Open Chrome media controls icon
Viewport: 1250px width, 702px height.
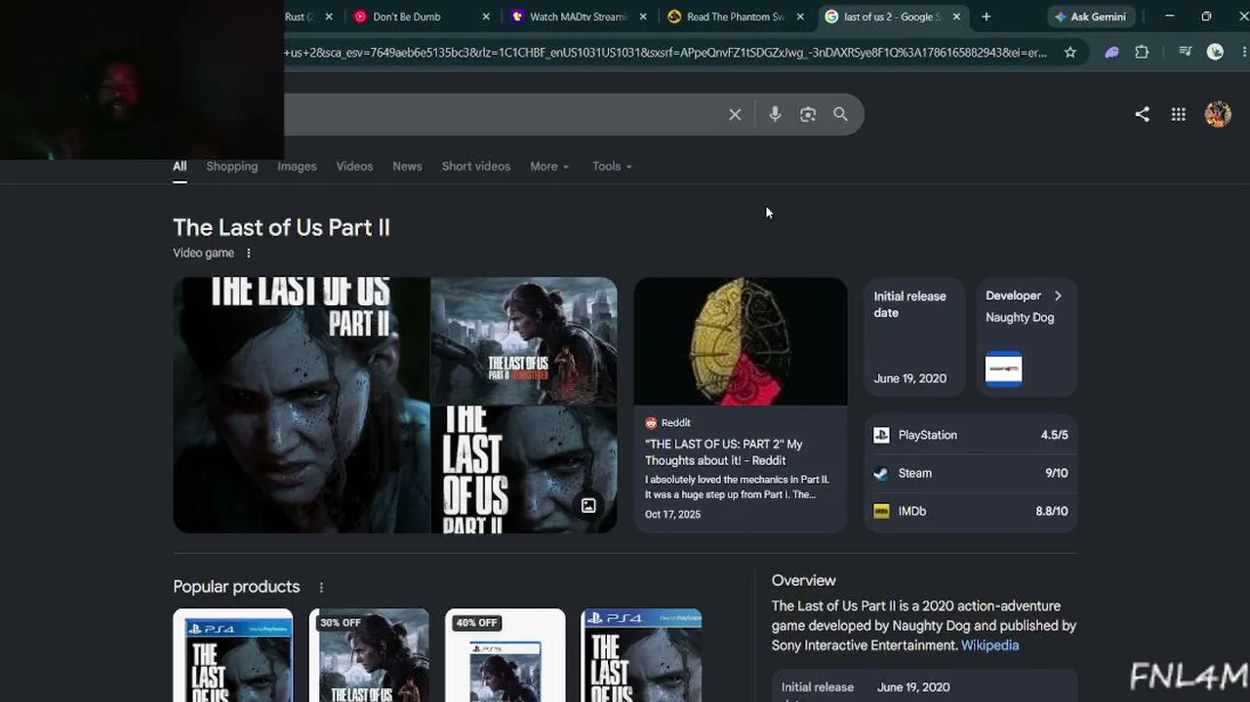pyautogui.click(x=1186, y=52)
